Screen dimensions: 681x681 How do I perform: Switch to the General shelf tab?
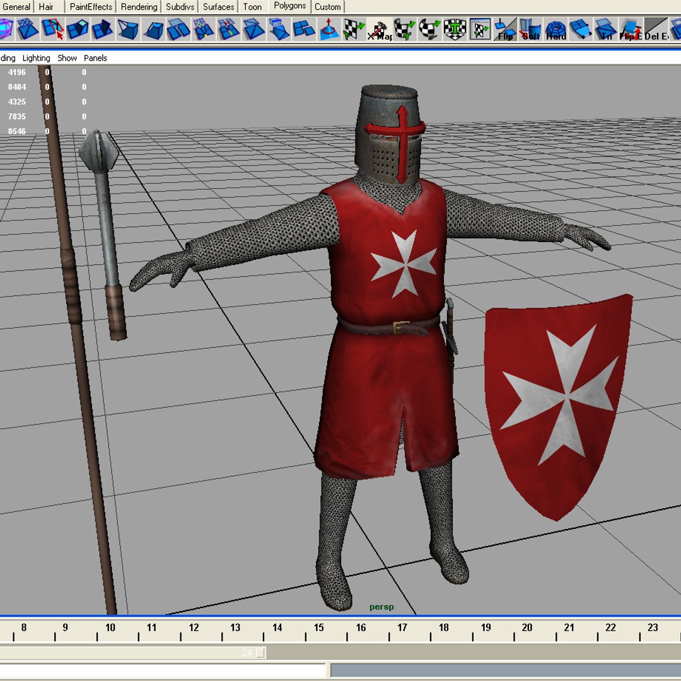[16, 7]
